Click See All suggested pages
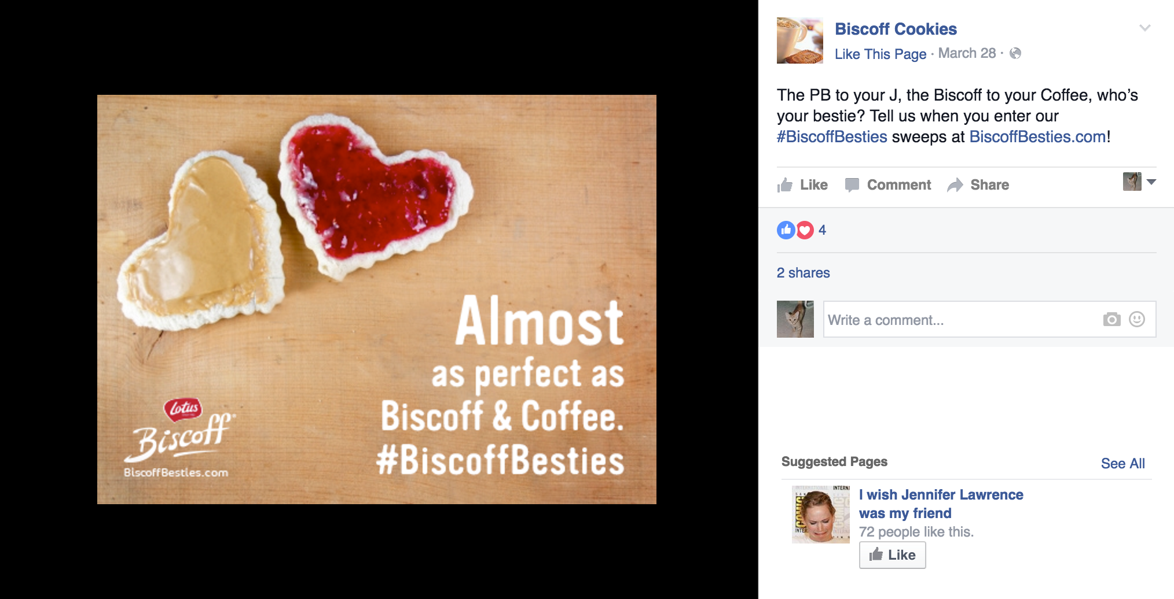 point(1122,463)
